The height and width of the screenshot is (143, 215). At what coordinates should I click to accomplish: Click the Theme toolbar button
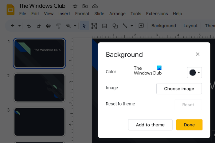[x=210, y=26]
